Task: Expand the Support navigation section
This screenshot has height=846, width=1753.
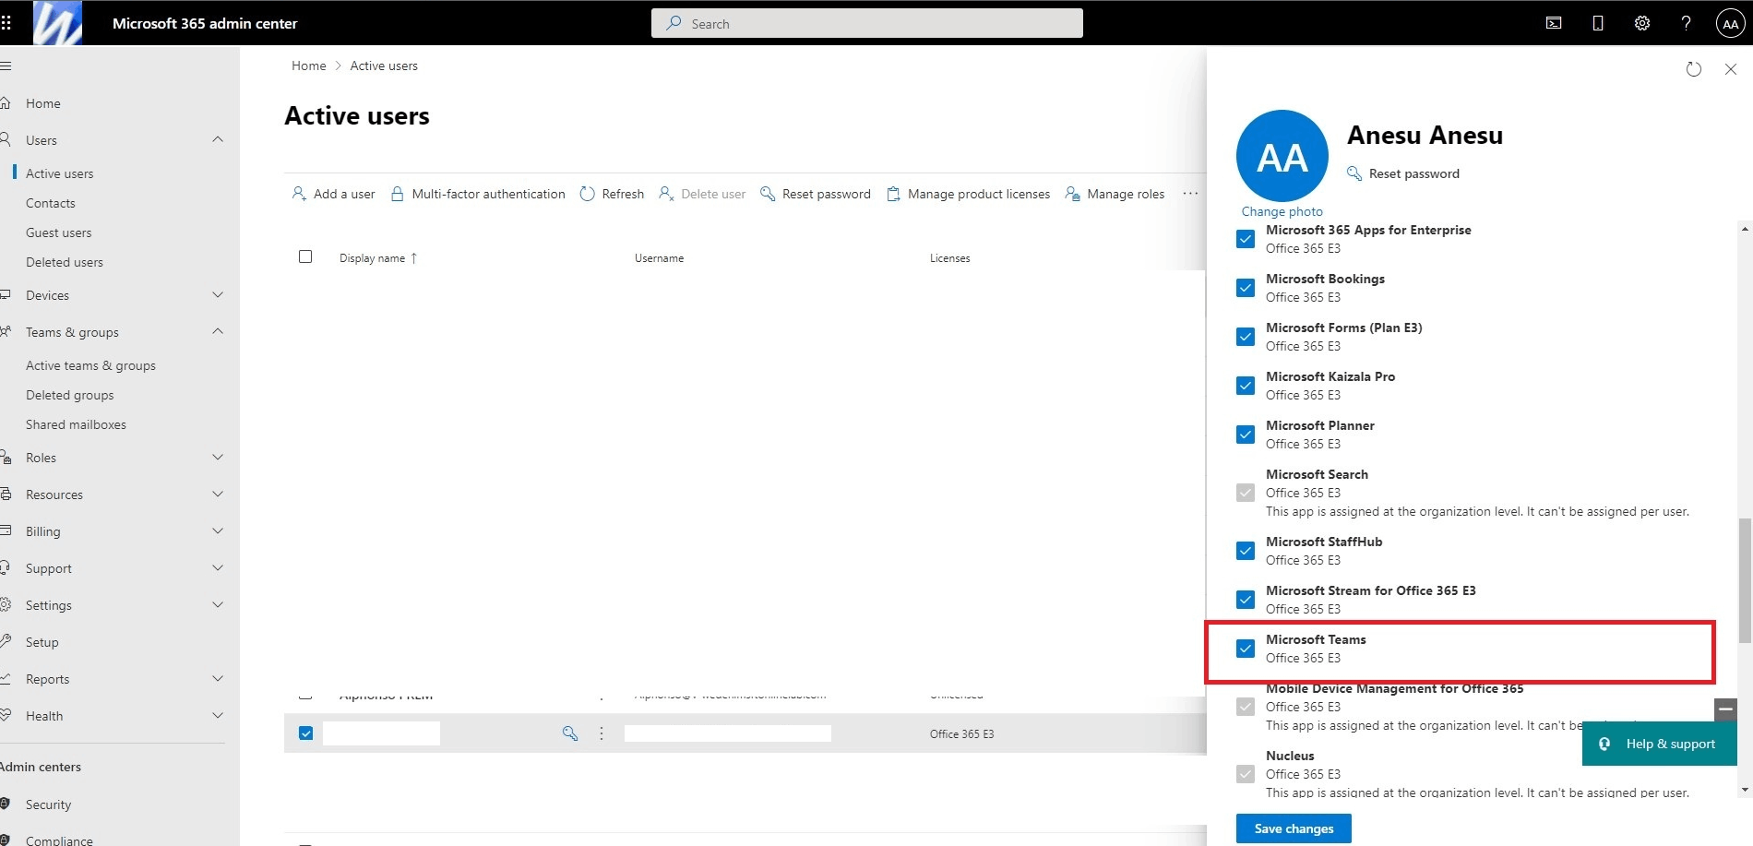Action: (218, 568)
